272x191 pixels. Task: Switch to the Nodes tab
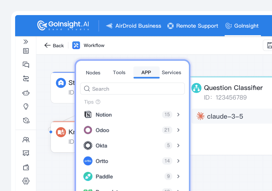93,73
